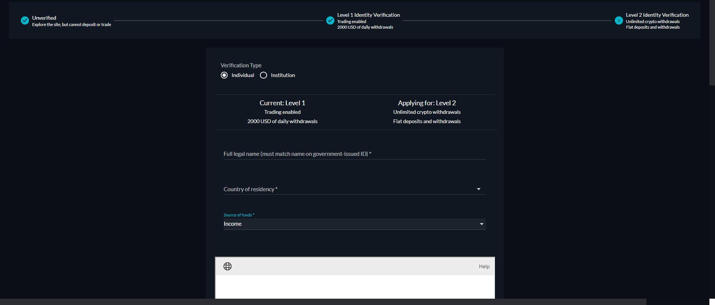Click the Level 2 Identity Verification step title

tap(657, 15)
